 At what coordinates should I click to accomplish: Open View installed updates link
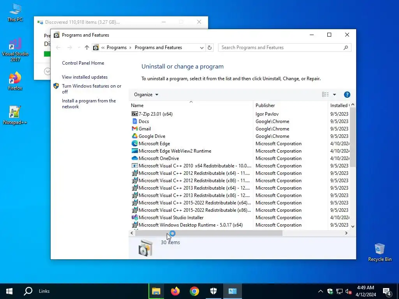[85, 77]
